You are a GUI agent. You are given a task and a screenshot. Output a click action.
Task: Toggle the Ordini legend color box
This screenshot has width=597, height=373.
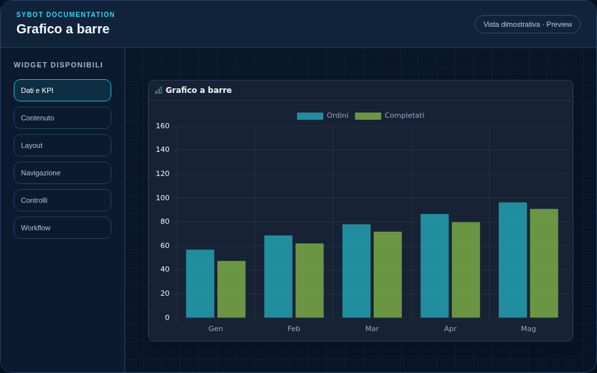tap(310, 116)
